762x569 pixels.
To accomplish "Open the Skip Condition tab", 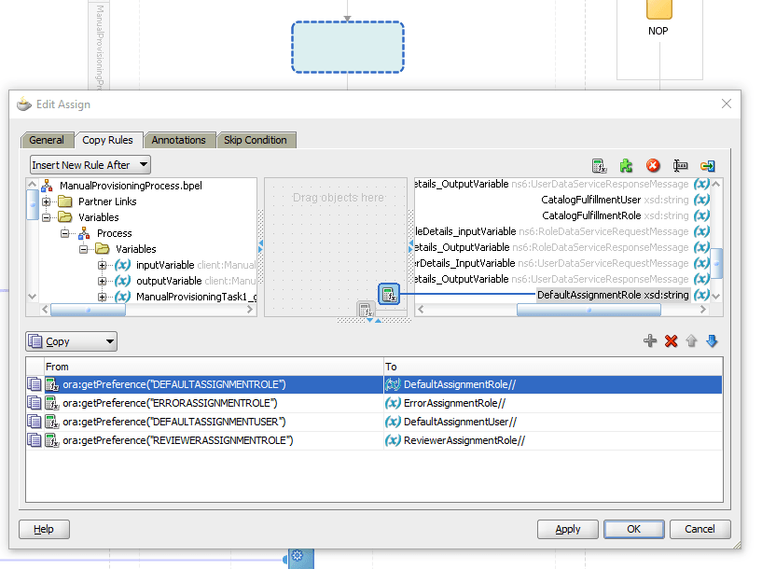I will 255,140.
